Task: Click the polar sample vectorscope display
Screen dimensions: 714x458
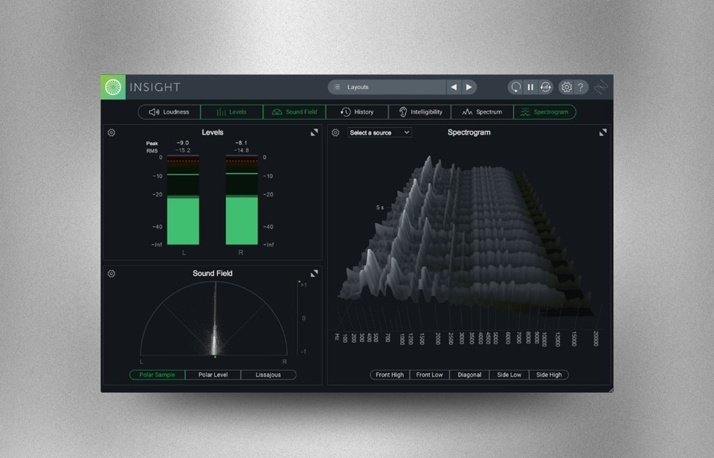Action: (x=214, y=318)
